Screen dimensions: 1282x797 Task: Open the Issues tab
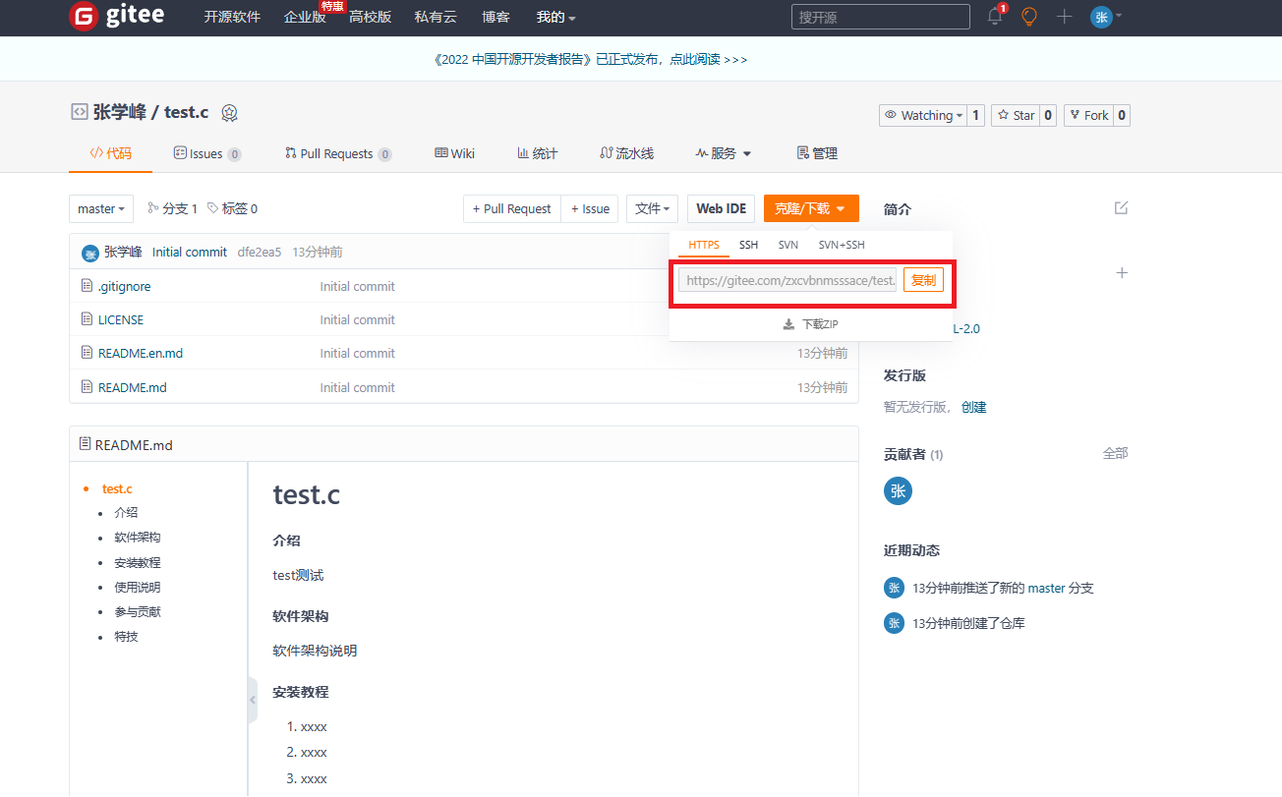tap(207, 153)
